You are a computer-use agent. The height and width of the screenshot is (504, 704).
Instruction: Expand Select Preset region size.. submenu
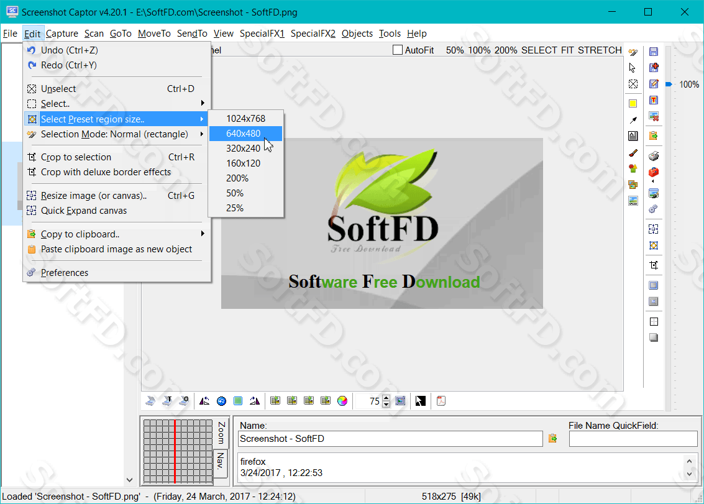[117, 119]
